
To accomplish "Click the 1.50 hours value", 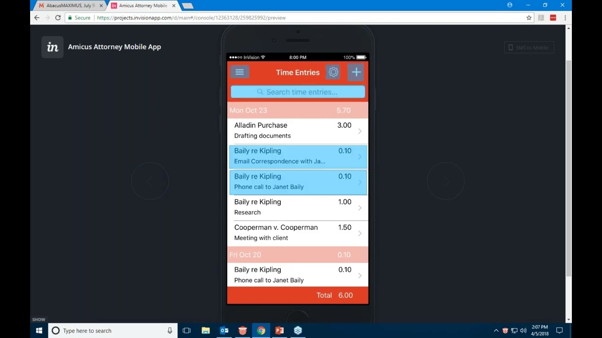I will 345,227.
